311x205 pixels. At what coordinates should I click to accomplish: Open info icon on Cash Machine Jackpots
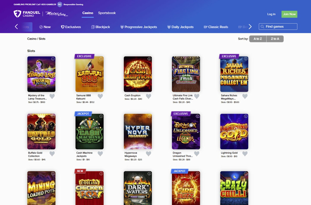pos(101,116)
